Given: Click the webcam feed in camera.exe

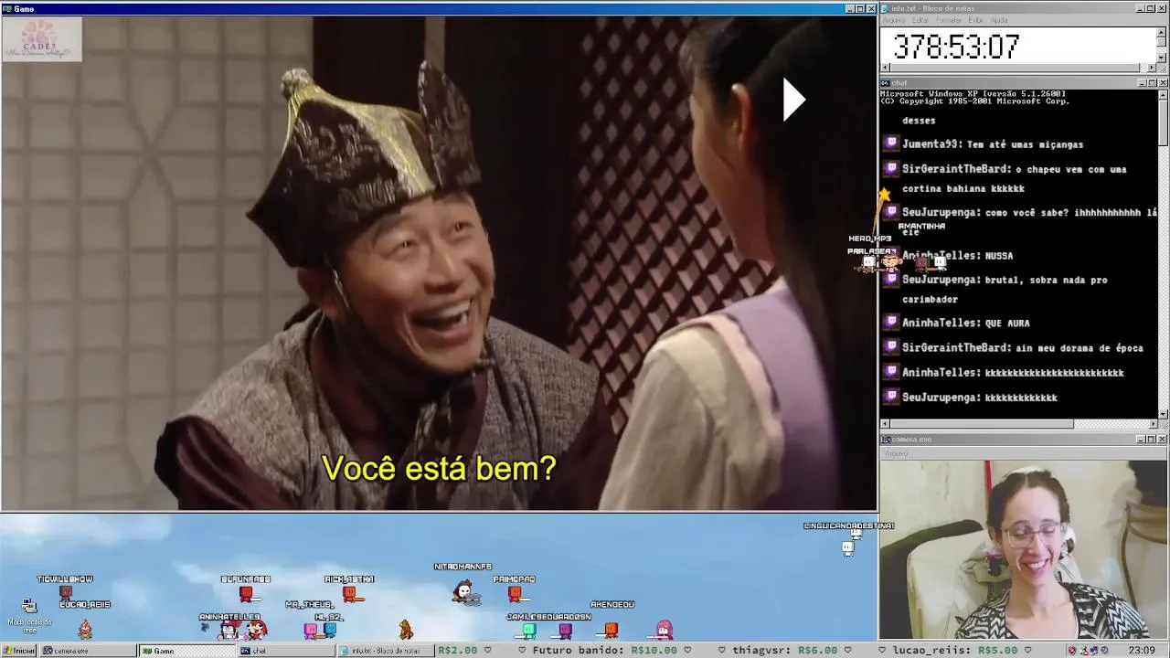Looking at the screenshot, I should pos(1024,549).
